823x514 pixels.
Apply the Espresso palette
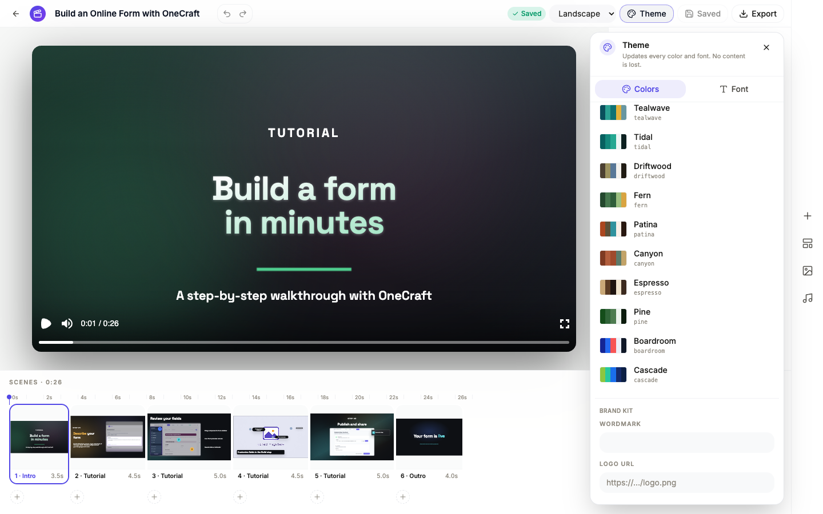coord(687,287)
